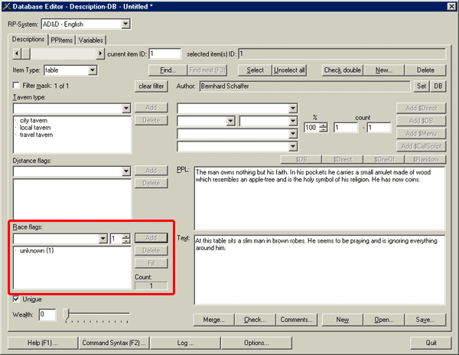Enable the Filter mask checkbox
Screen dimensions: 459x355
pyautogui.click(x=18, y=86)
